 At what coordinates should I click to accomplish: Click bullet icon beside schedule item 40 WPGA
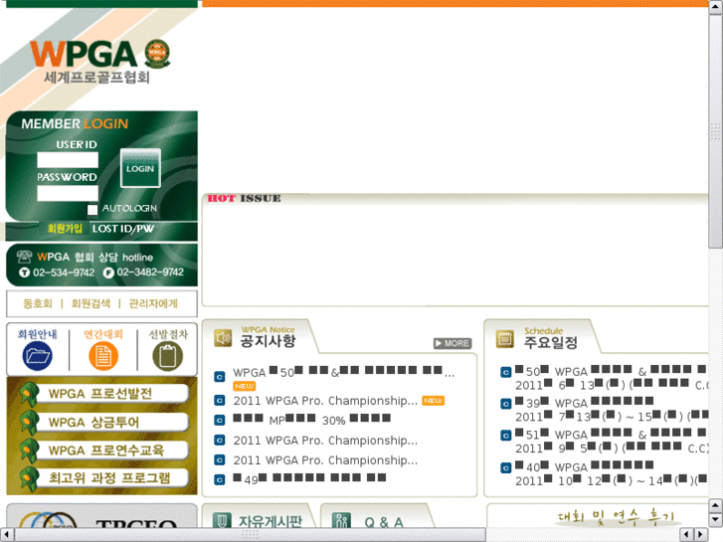click(506, 468)
